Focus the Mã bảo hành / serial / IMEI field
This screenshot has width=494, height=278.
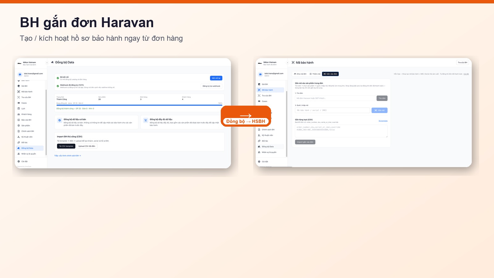[x=333, y=110]
